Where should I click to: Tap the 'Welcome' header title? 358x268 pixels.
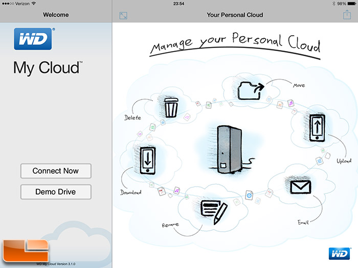[56, 15]
